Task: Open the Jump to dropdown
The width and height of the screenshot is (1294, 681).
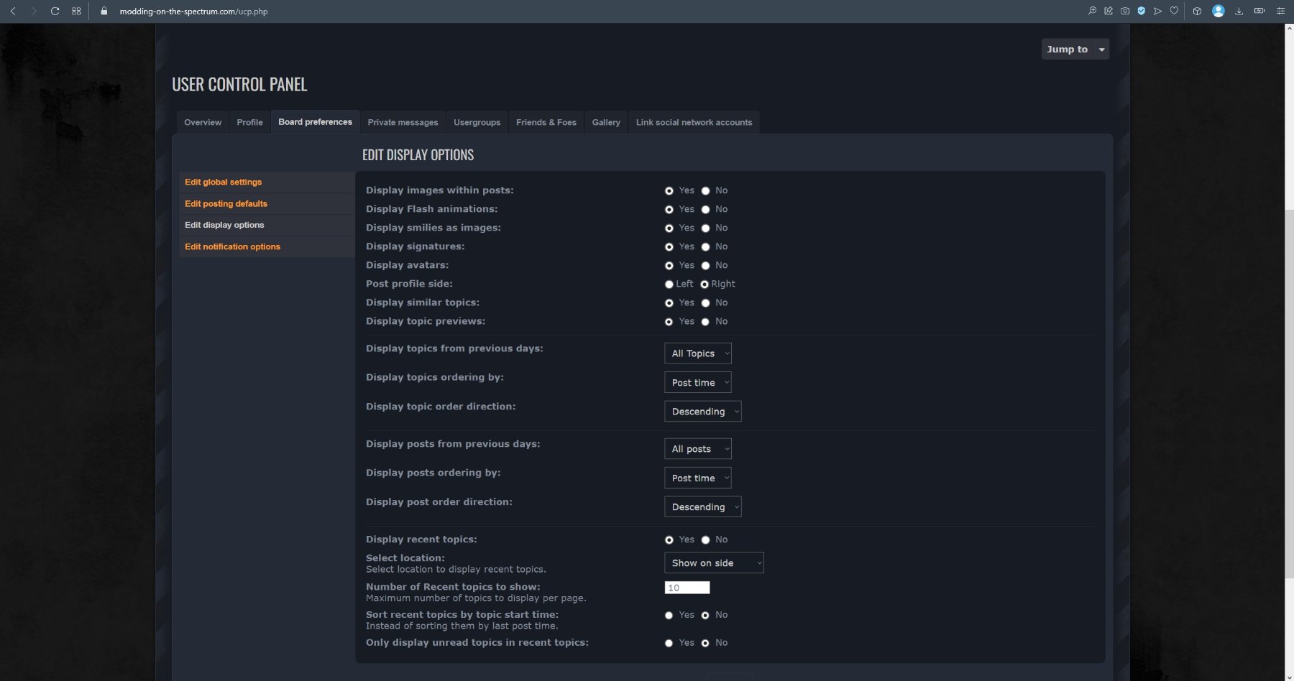Action: 1075,50
